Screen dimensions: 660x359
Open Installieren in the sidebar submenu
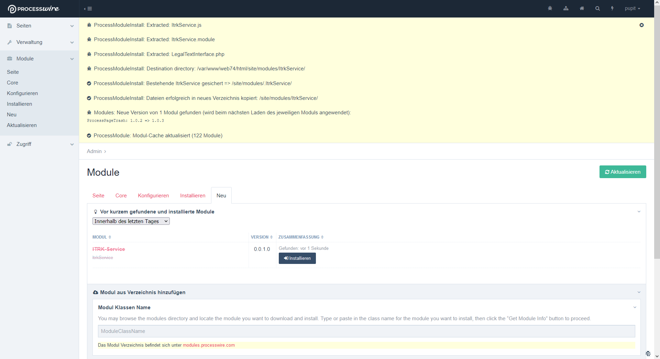click(x=19, y=104)
